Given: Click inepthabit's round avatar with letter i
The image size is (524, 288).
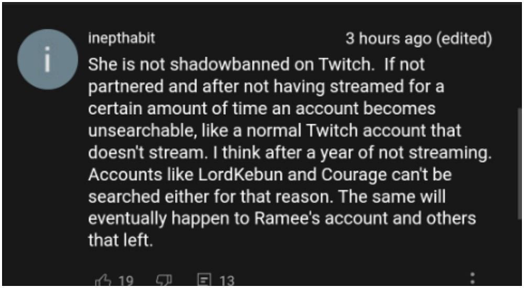Looking at the screenshot, I should [x=48, y=59].
